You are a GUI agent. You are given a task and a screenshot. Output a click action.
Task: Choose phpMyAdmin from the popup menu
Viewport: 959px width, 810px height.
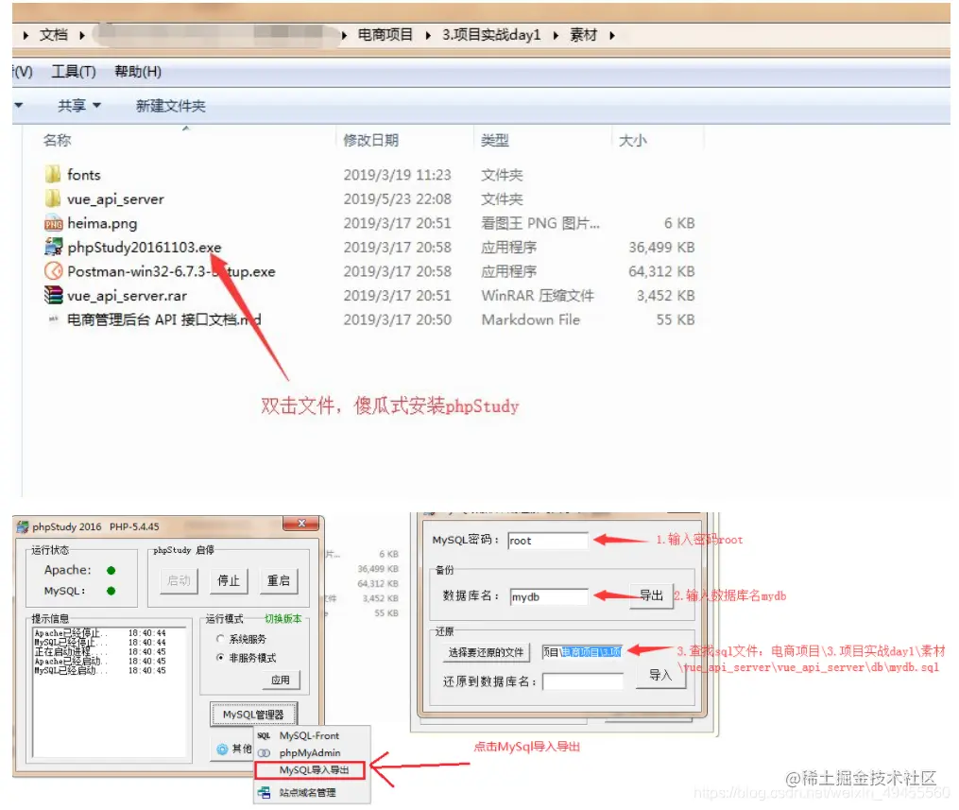coord(310,752)
